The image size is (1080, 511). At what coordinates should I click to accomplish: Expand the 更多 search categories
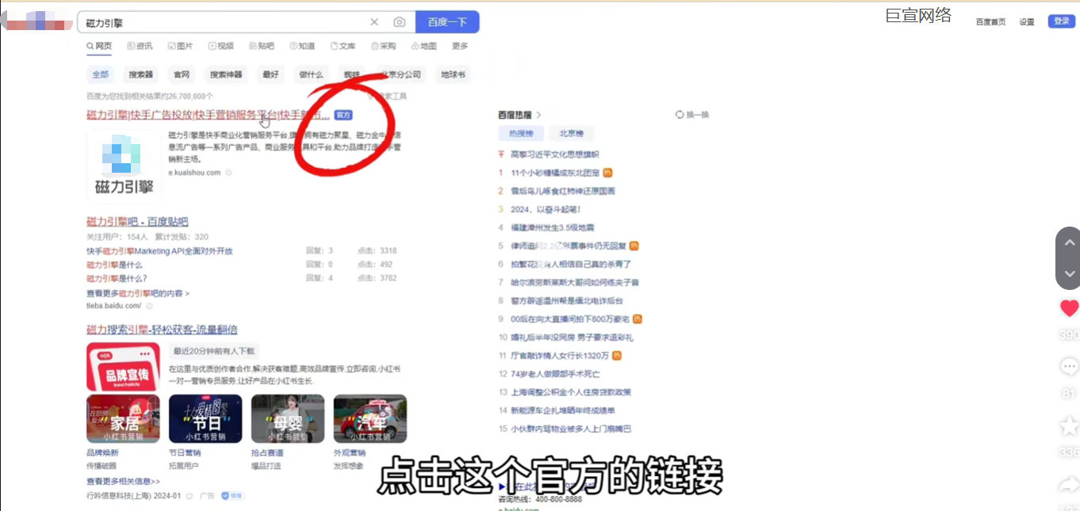tap(460, 46)
